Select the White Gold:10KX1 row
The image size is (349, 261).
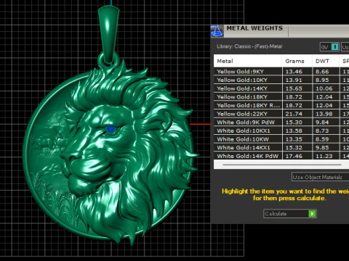281,130
